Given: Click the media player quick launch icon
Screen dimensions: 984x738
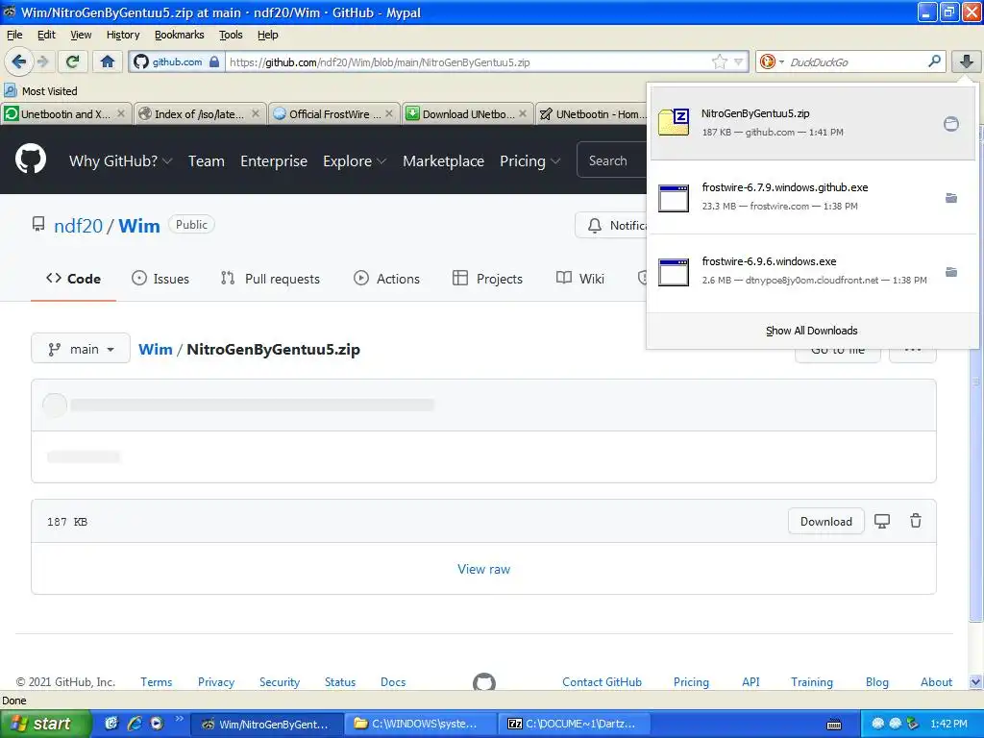Looking at the screenshot, I should (x=157, y=724).
